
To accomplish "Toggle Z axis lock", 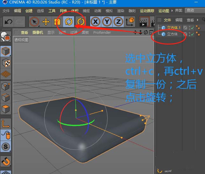I will [118, 22].
